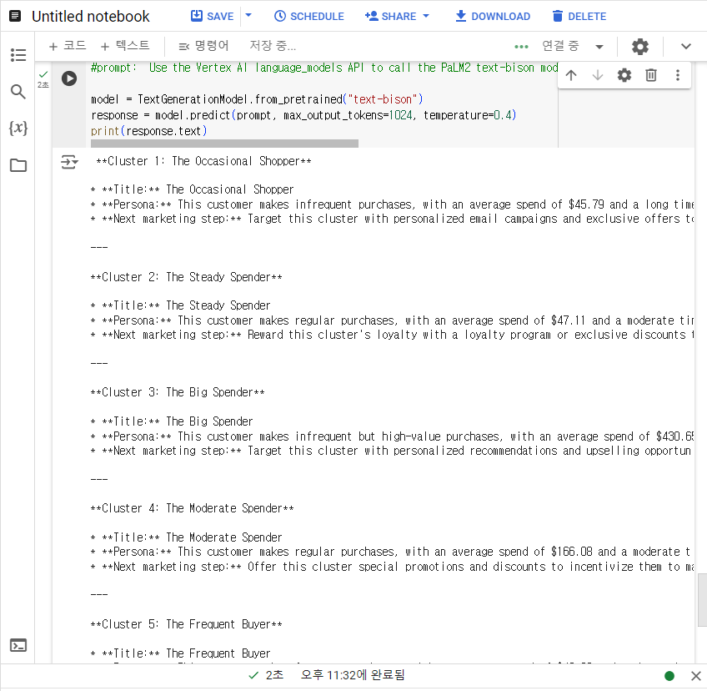Delete the cell with trash icon
The height and width of the screenshot is (691, 707).
[651, 75]
